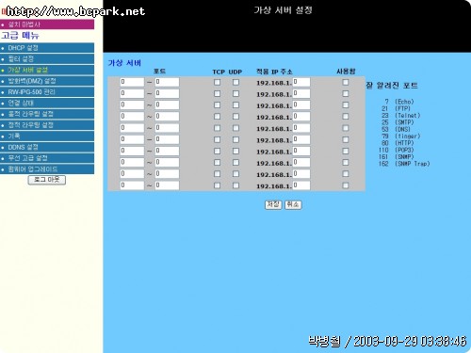Go to DDNS 설정 page
Image resolution: width=471 pixels, height=353 pixels.
point(47,147)
